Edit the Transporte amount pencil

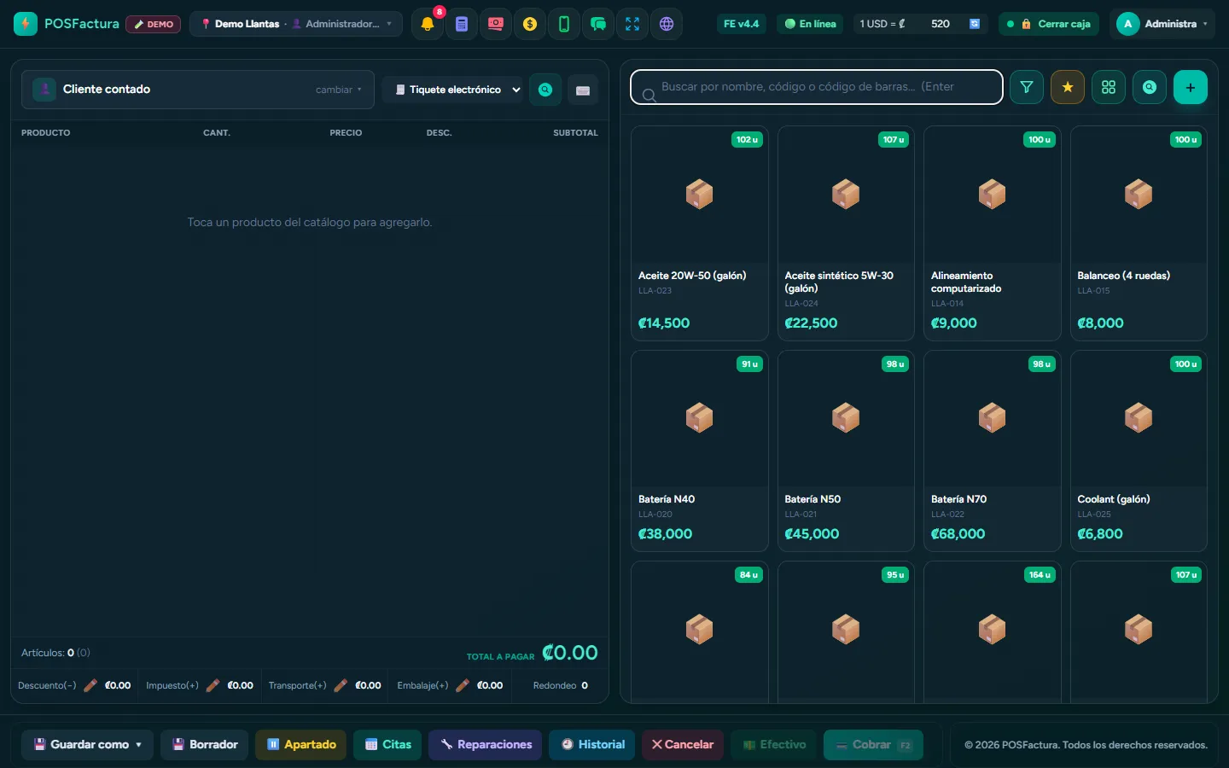[341, 685]
